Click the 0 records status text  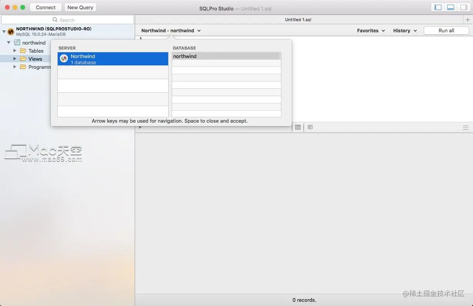click(x=304, y=300)
